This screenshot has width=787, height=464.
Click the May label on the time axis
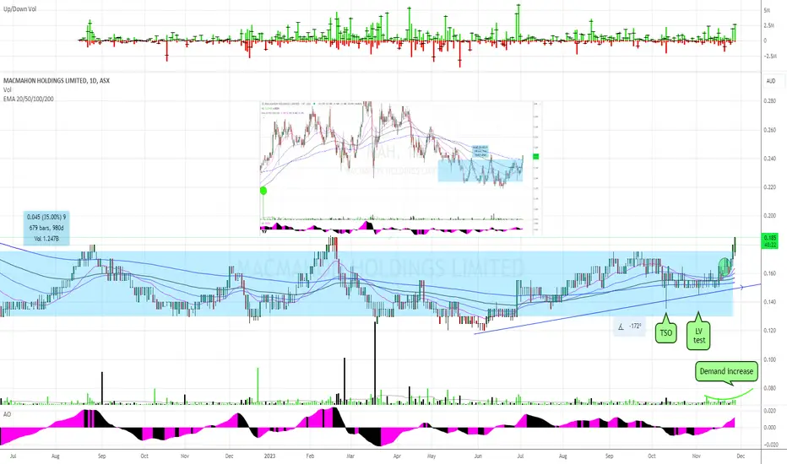tap(431, 456)
